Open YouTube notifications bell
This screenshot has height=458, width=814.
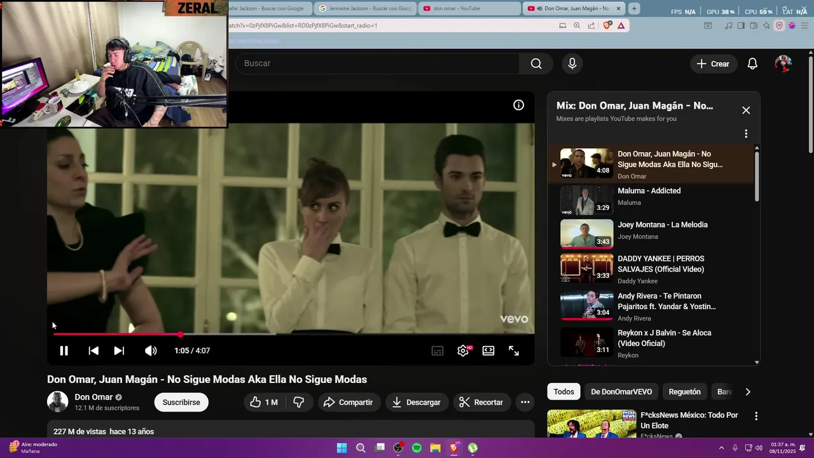[x=752, y=64]
